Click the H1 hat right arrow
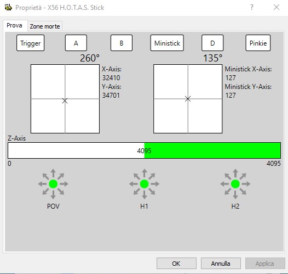This screenshot has height=274, width=288. point(155,184)
